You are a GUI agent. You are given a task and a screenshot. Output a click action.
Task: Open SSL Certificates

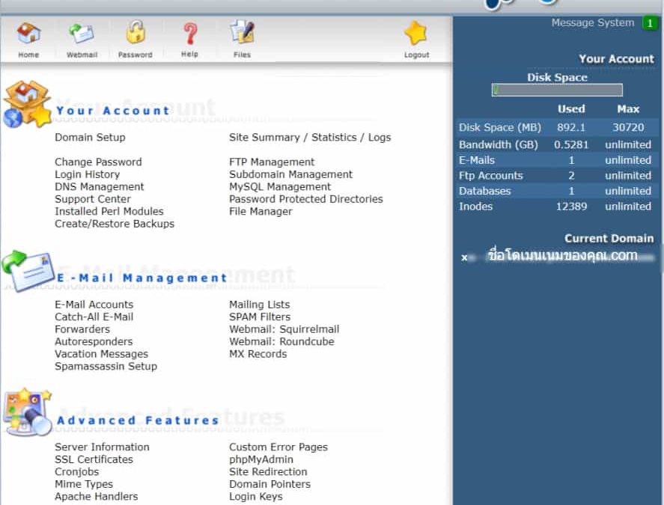tap(94, 459)
